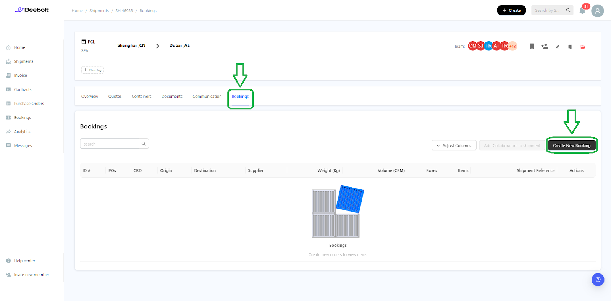Expand the Adjust Columns dropdown
Image resolution: width=611 pixels, height=301 pixels.
[x=454, y=146]
